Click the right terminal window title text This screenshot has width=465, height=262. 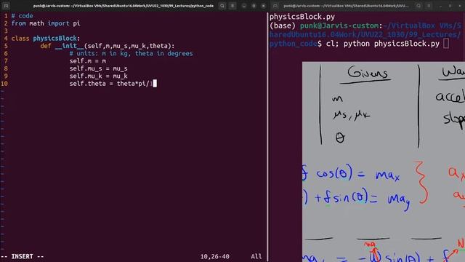[x=346, y=6]
